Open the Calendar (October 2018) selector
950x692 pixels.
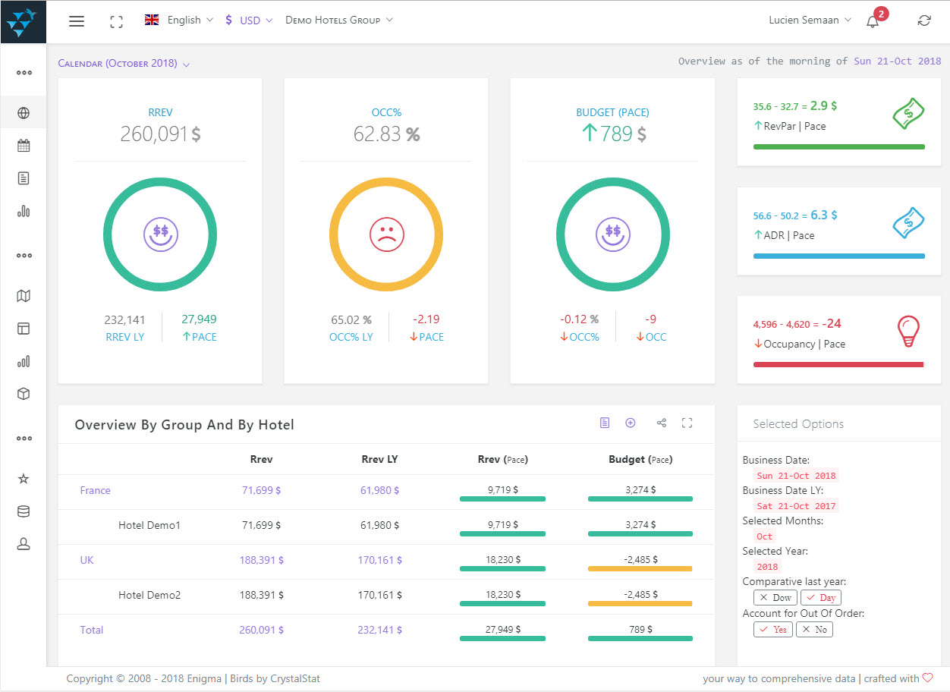point(124,64)
